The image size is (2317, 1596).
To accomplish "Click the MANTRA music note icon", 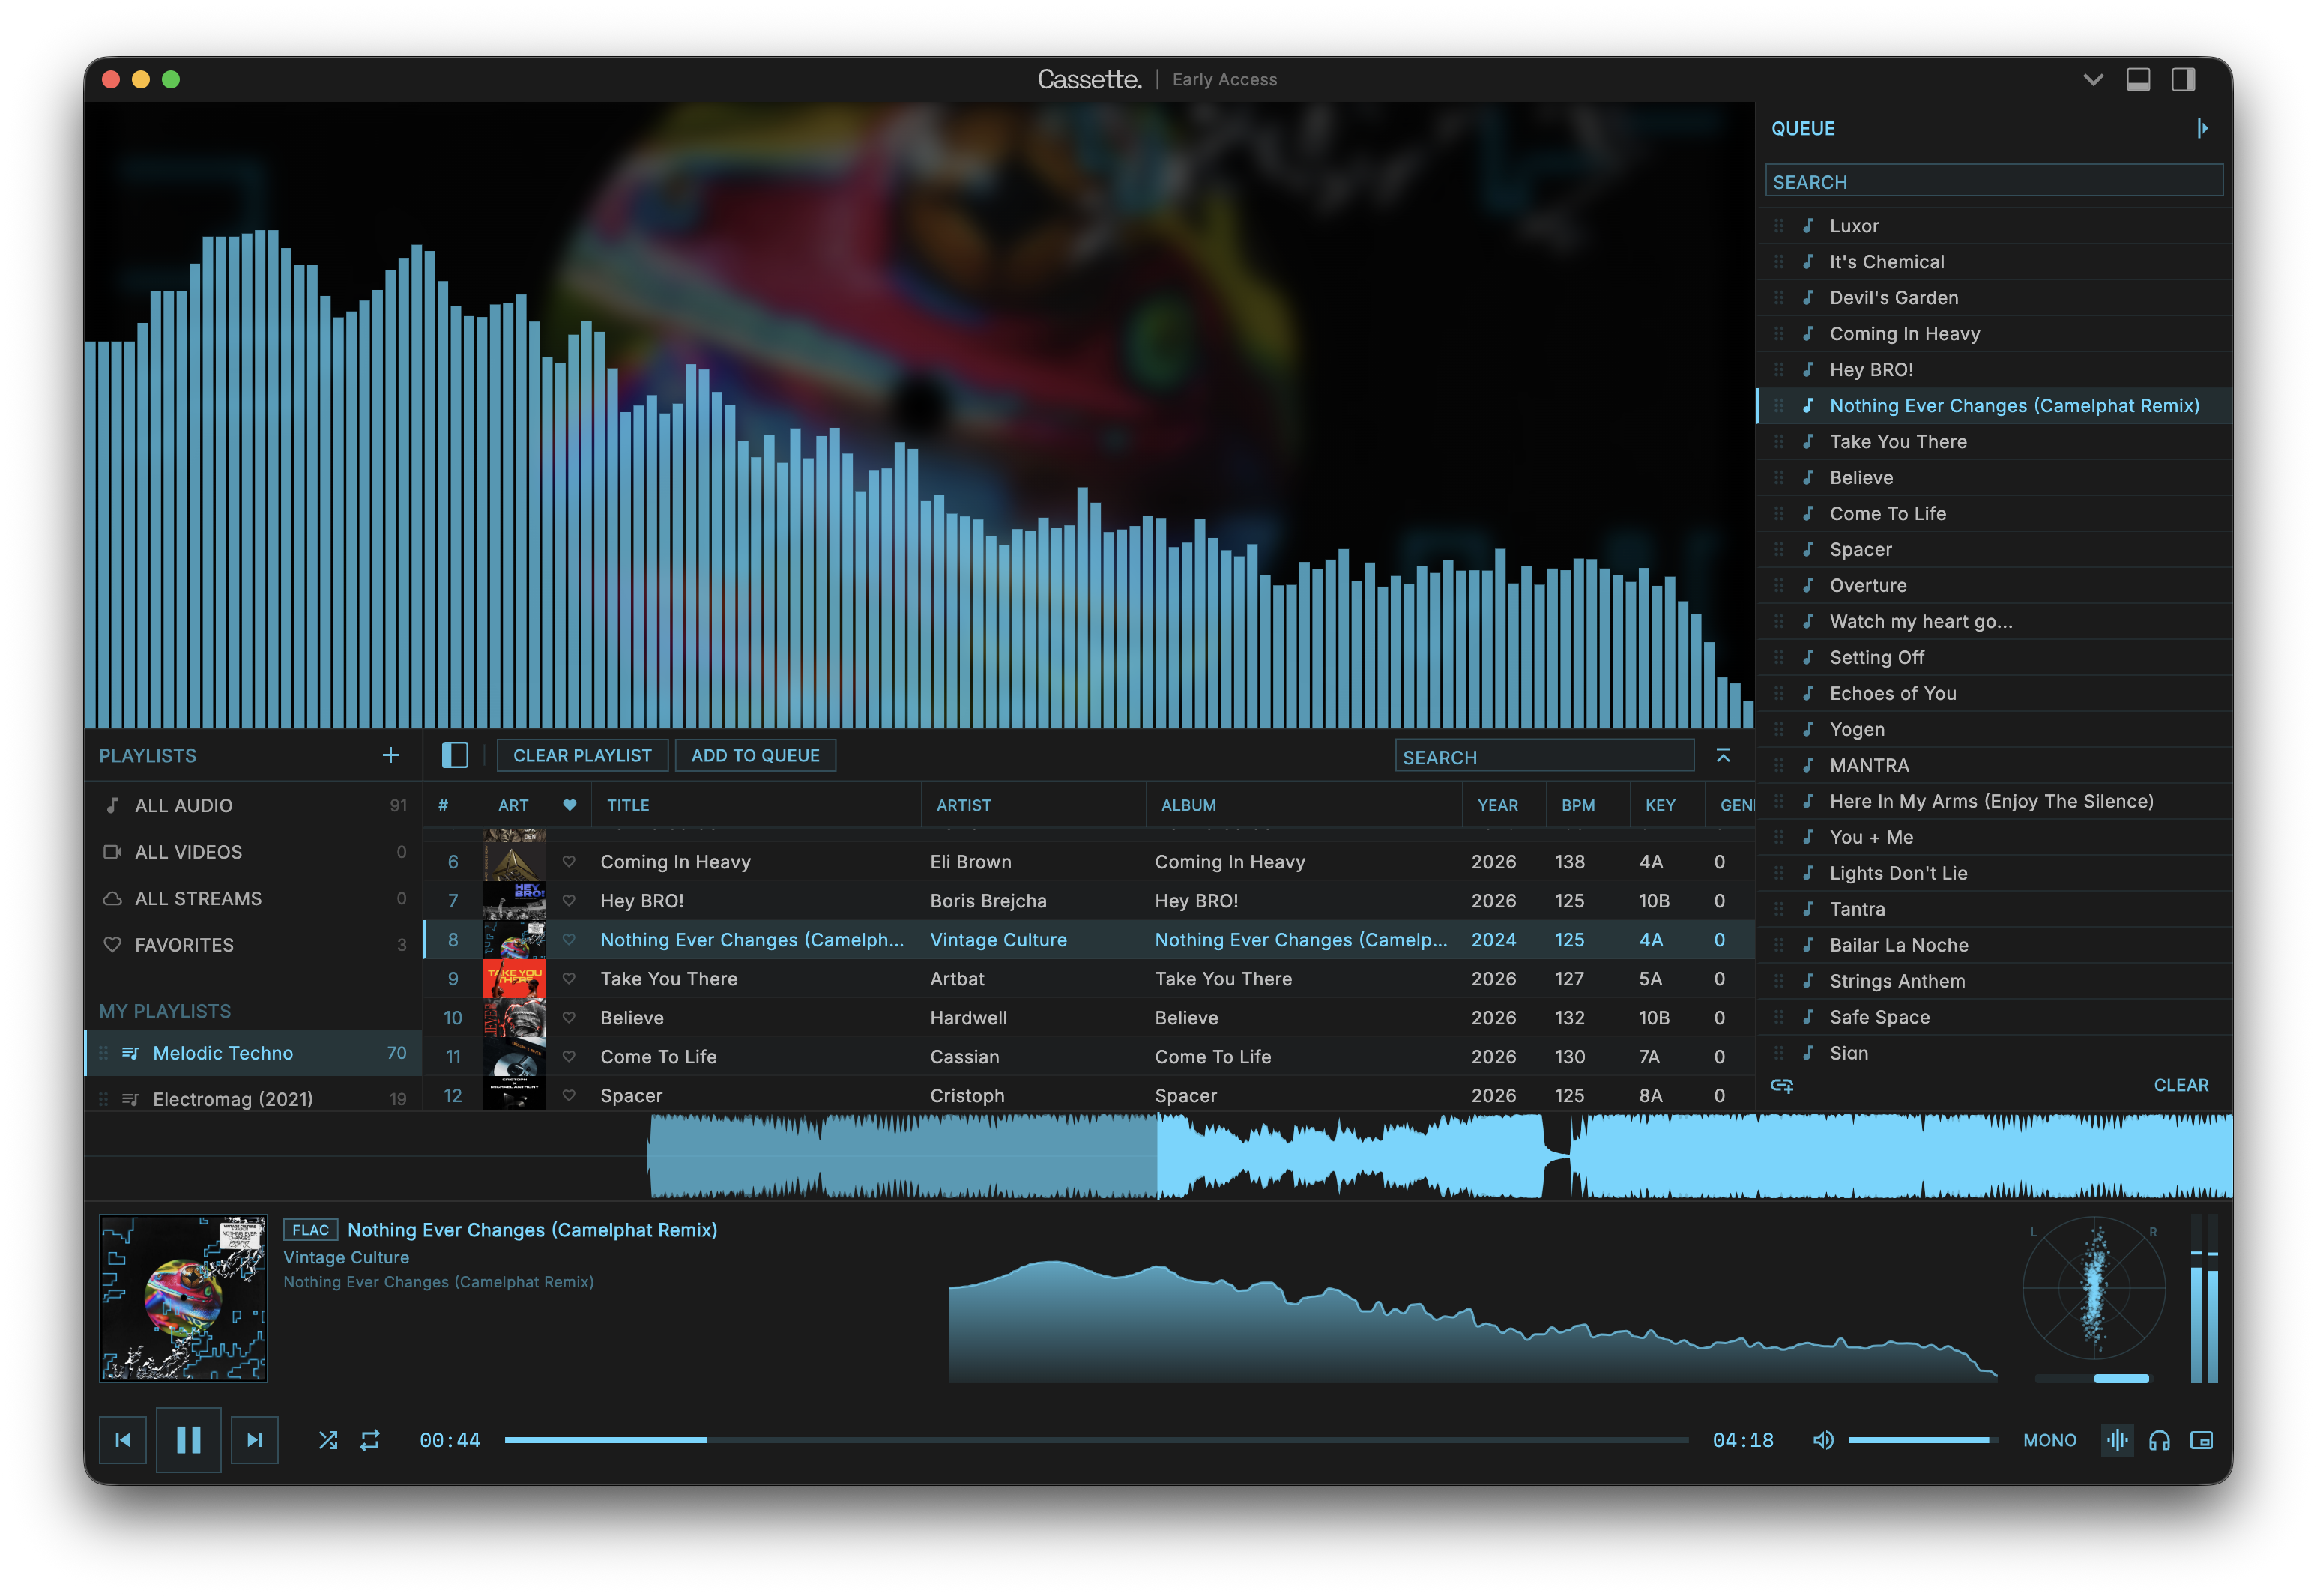I will pyautogui.click(x=1808, y=765).
